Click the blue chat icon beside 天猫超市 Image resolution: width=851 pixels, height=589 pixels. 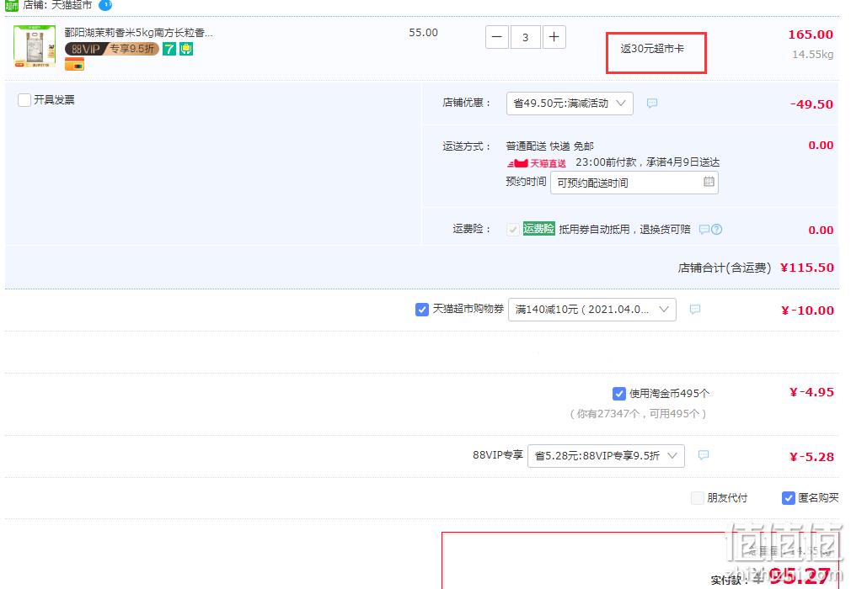[105, 5]
